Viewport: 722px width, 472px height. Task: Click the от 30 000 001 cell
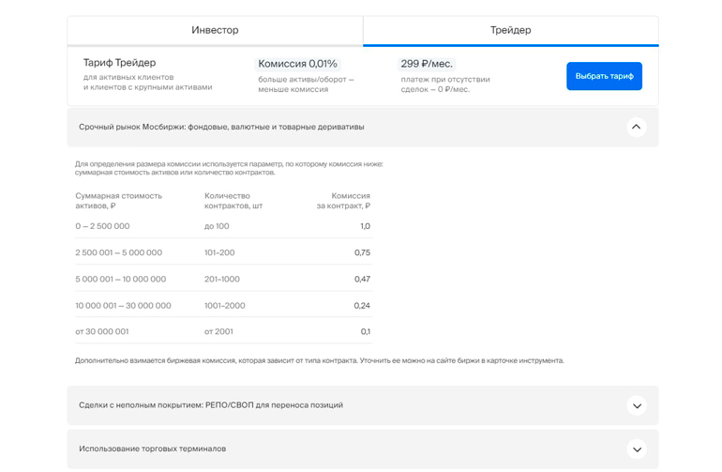coord(102,332)
